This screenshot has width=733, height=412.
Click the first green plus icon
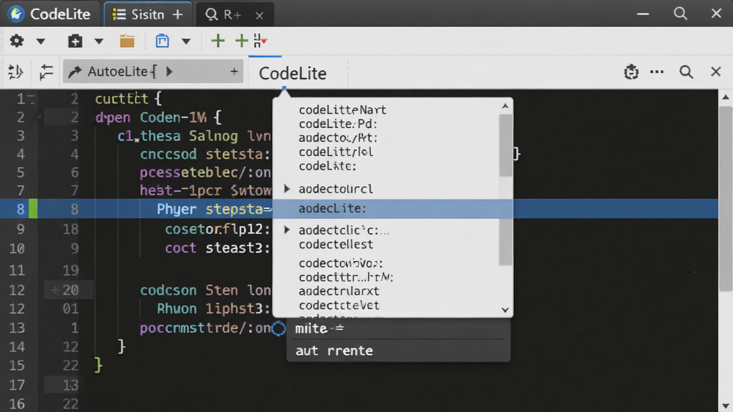point(218,41)
